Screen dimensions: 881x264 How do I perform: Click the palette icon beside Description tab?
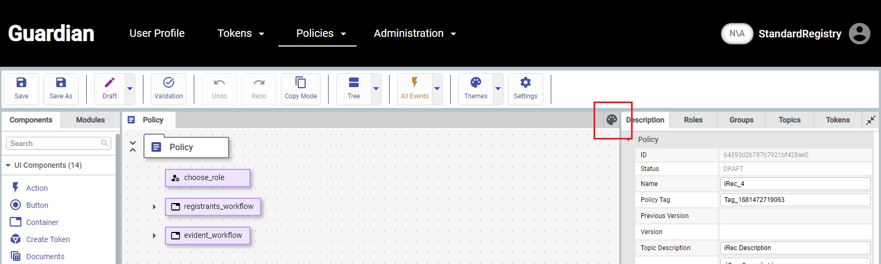[612, 120]
